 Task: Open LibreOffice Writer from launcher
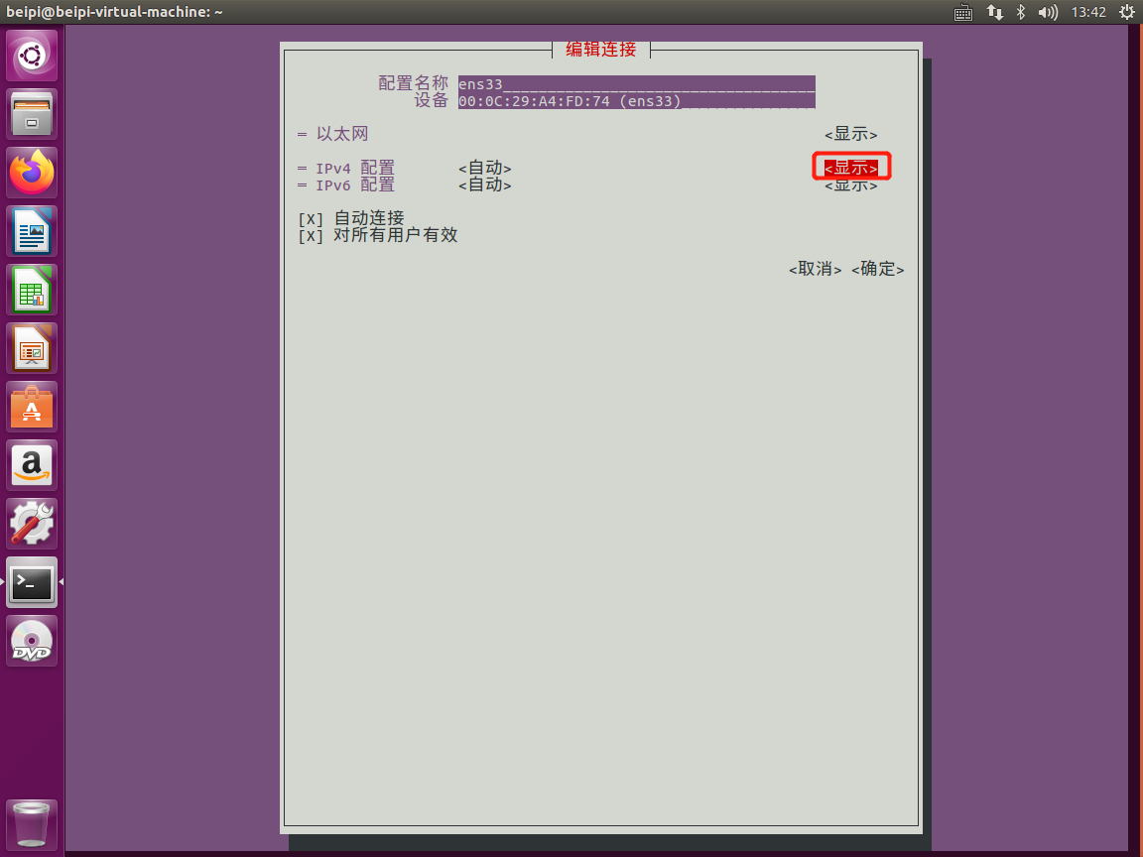tap(32, 232)
